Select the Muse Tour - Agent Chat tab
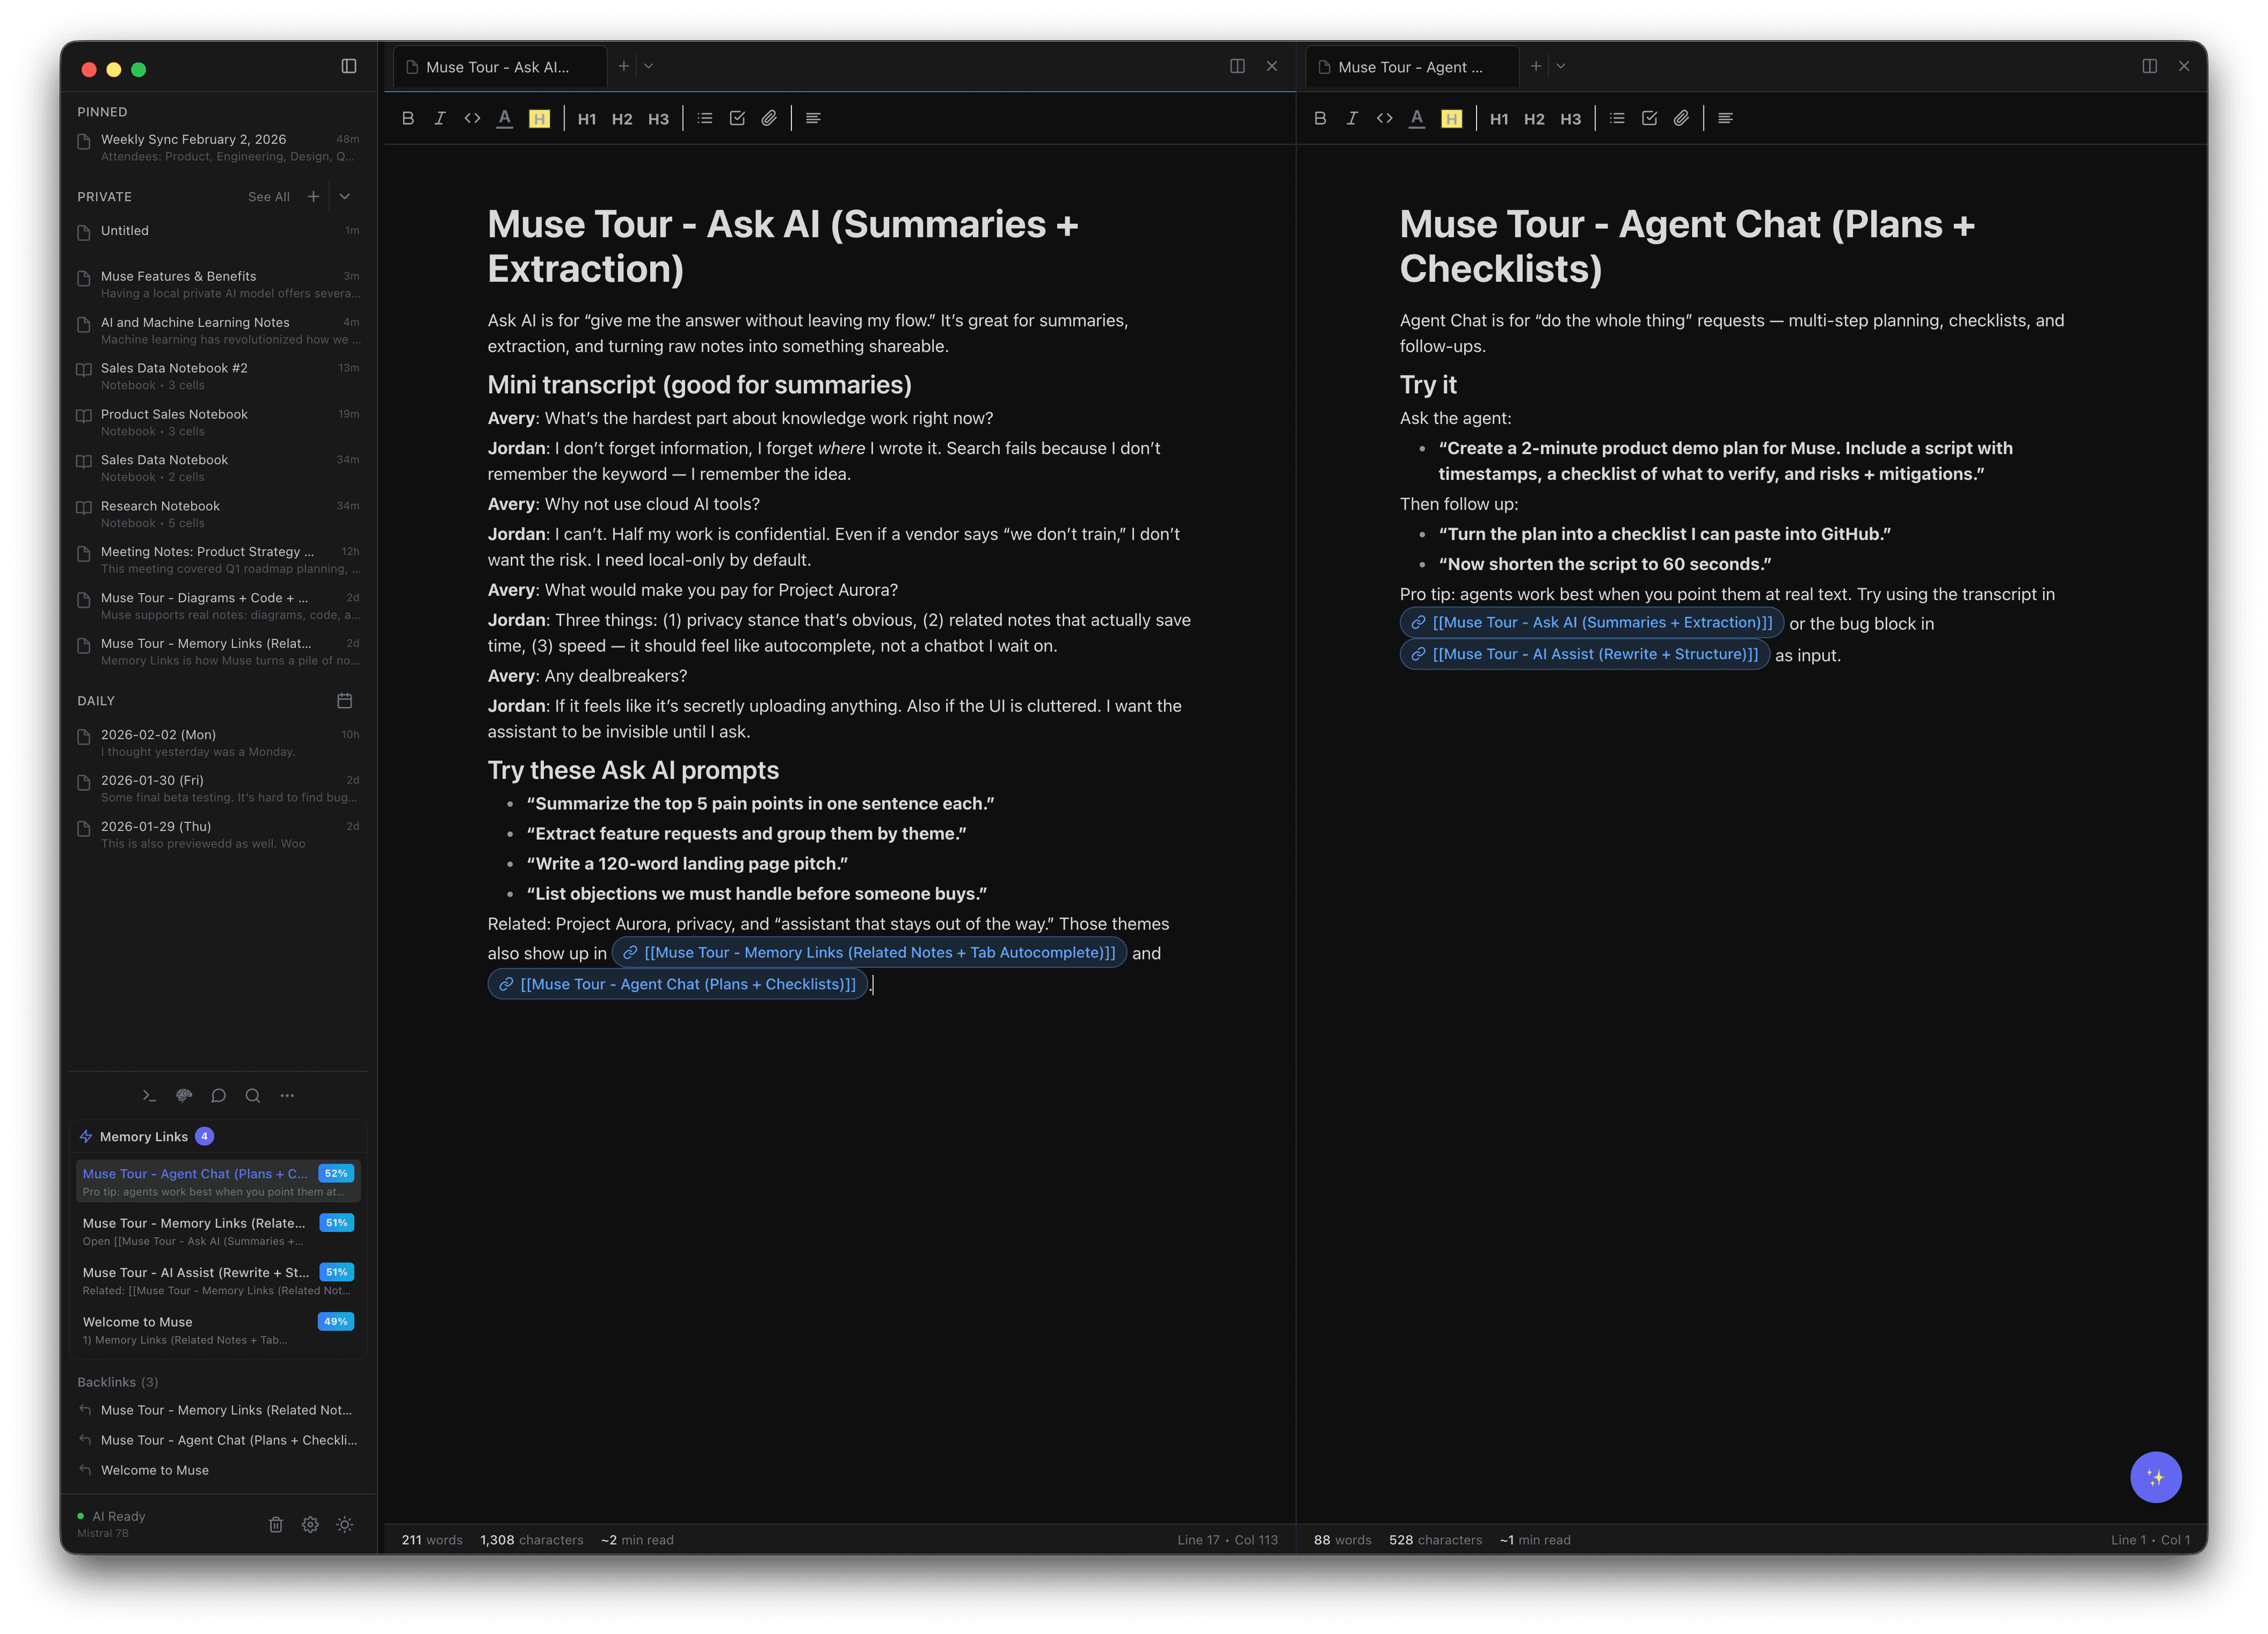 point(1410,66)
